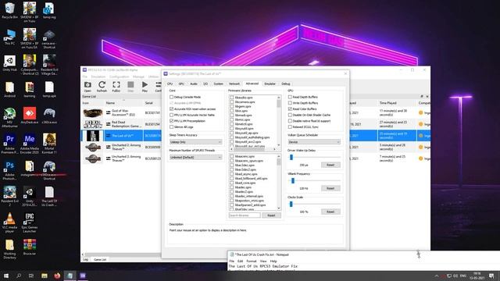This screenshot has width=500, height=281.
Task: Select the MSI Afterburner desktop icon
Action: [x=9, y=118]
